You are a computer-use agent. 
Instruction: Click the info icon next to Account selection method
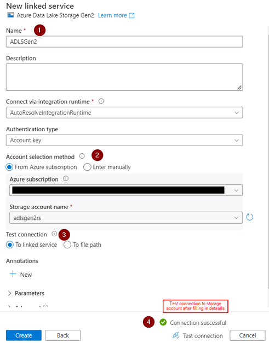(82, 156)
